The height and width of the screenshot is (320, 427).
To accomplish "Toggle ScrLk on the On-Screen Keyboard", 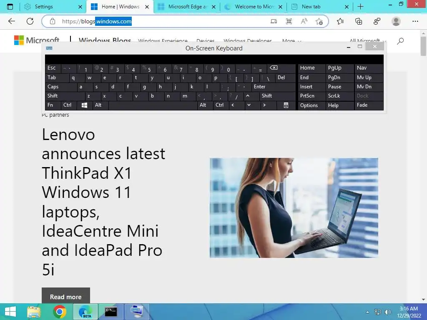I will pyautogui.click(x=340, y=96).
